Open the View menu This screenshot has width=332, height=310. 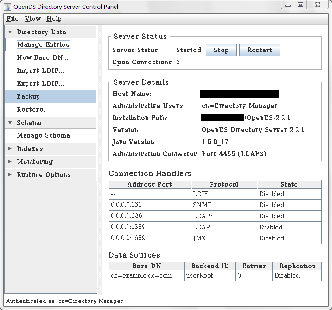[x=32, y=19]
